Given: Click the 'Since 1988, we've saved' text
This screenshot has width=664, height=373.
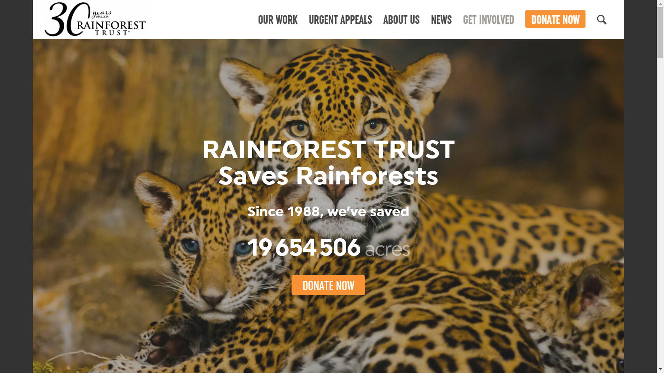Looking at the screenshot, I should click(328, 211).
